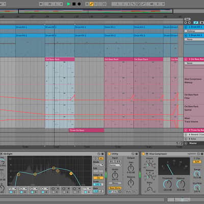
Task: Fold the 1 Drum Kit 1 track
Action: click(186, 27)
